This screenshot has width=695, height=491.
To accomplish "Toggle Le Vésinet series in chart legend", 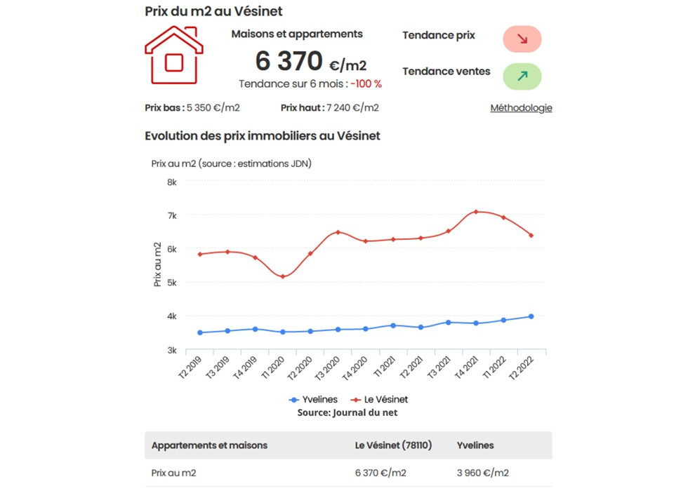I will [380, 399].
